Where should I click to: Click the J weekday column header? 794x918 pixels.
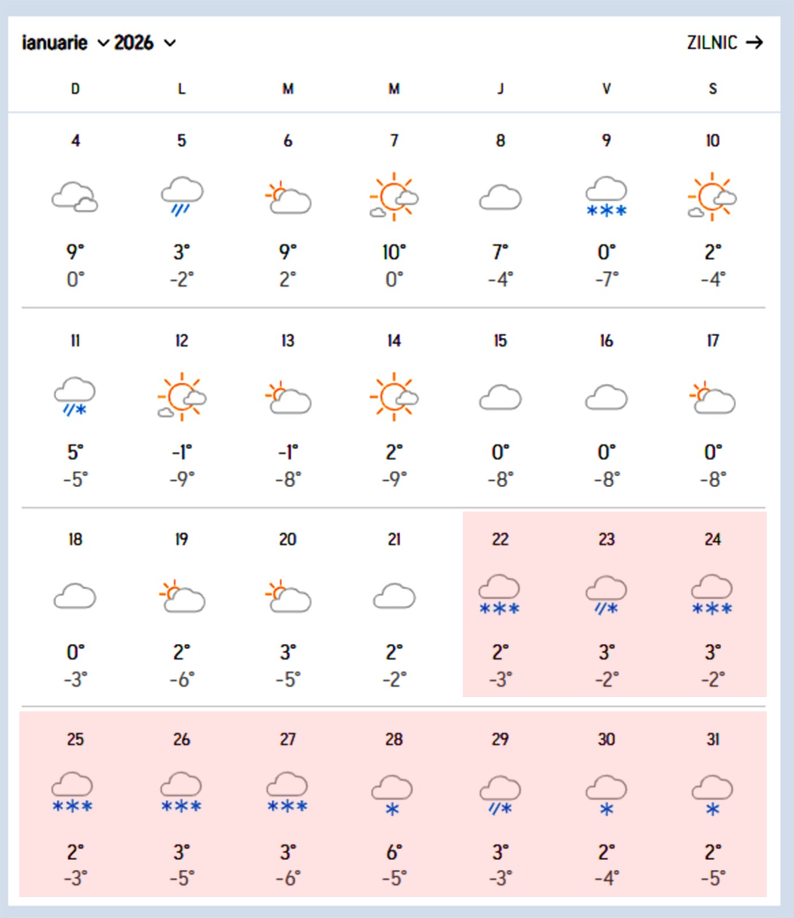point(500,89)
